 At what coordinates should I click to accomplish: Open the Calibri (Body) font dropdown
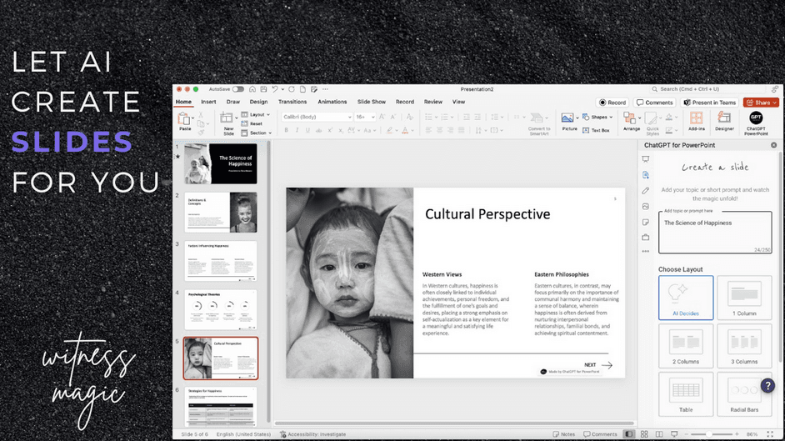click(x=317, y=117)
